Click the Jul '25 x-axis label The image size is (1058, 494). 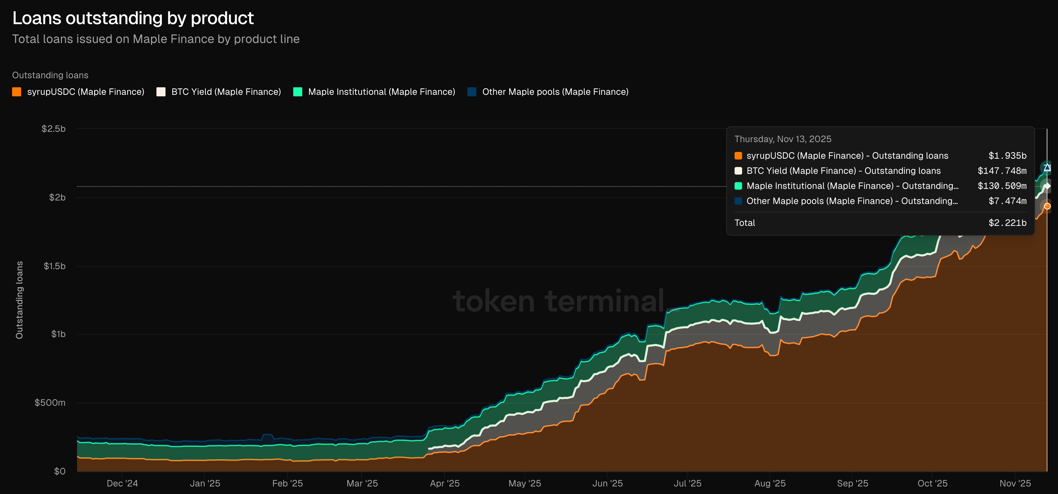tap(687, 483)
